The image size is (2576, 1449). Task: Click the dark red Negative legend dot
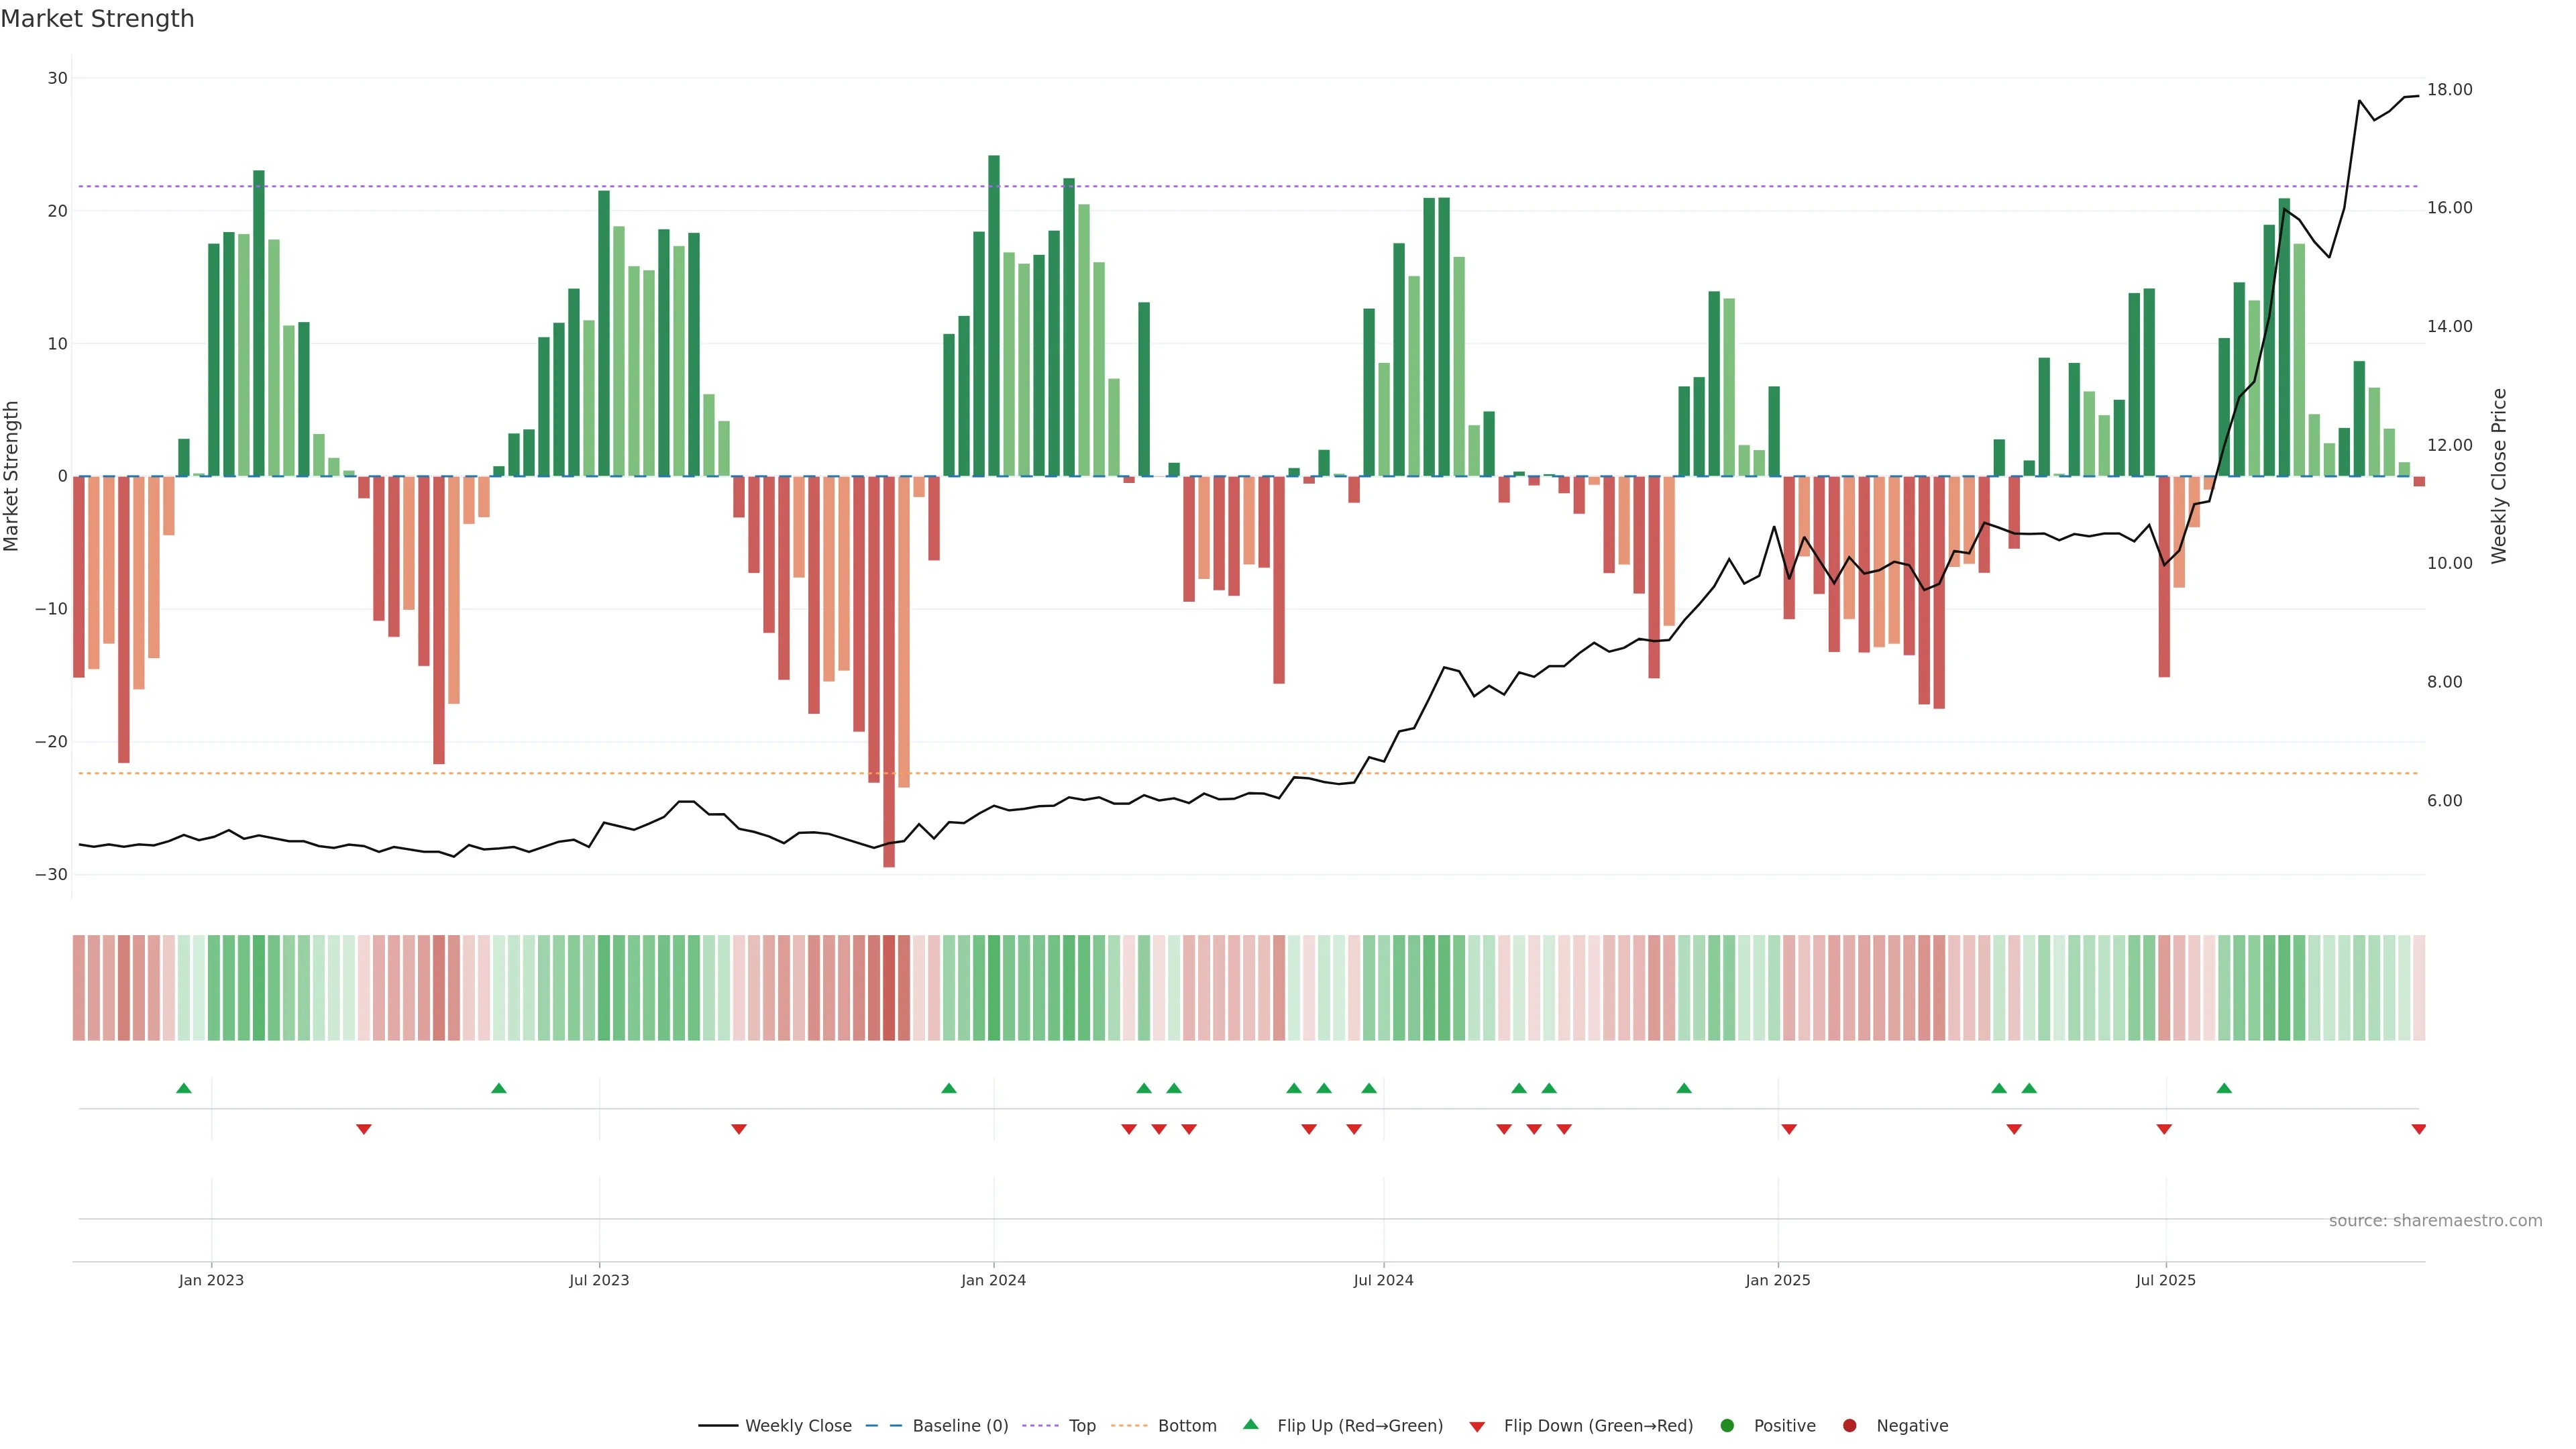coord(1849,1426)
